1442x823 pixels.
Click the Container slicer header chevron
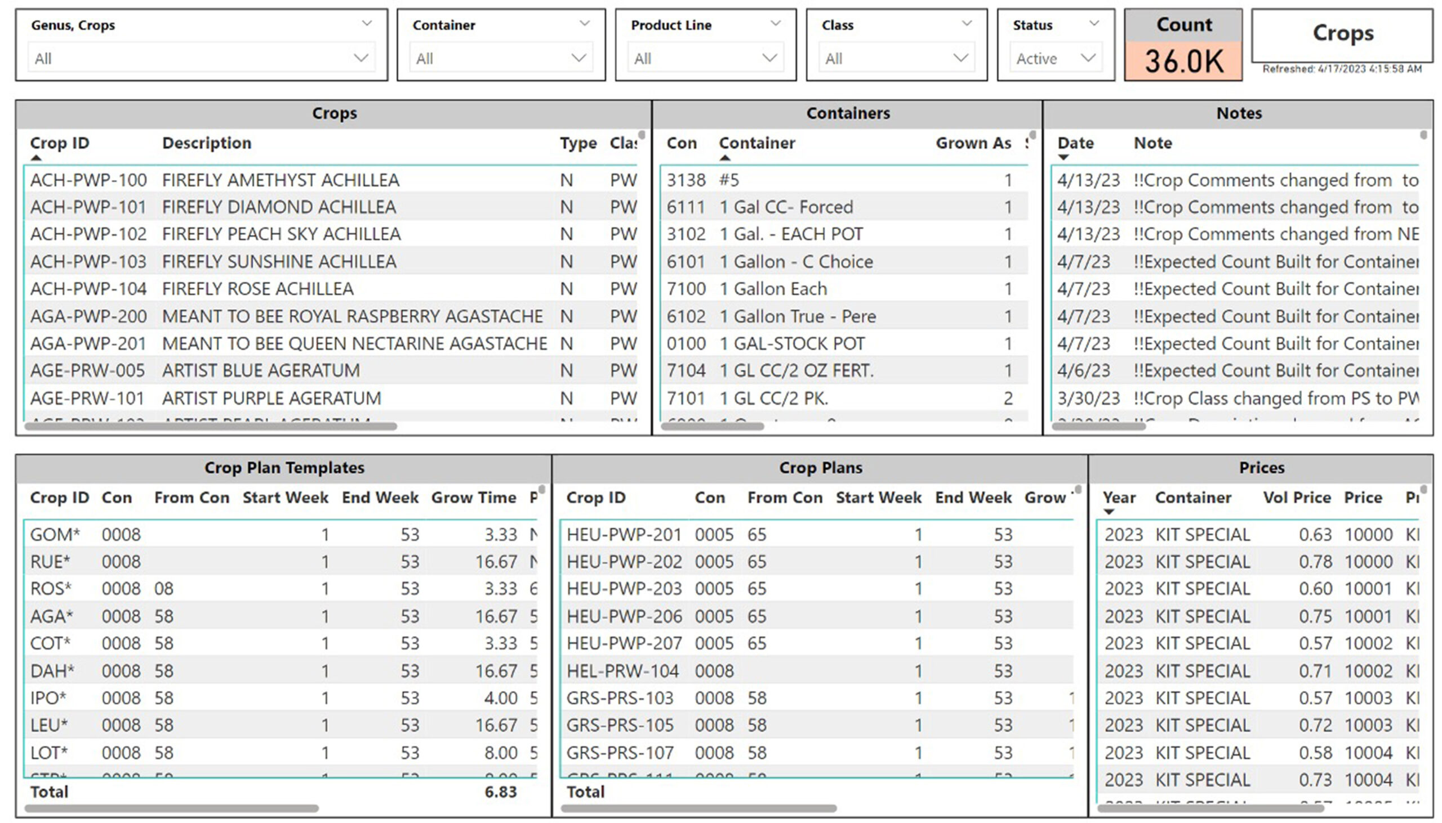tap(584, 23)
